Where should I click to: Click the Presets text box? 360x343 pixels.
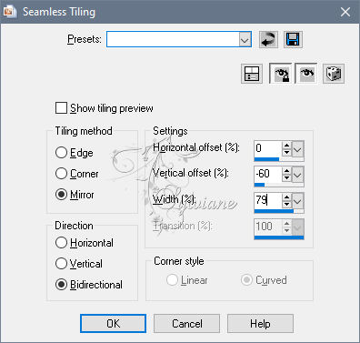pyautogui.click(x=173, y=39)
